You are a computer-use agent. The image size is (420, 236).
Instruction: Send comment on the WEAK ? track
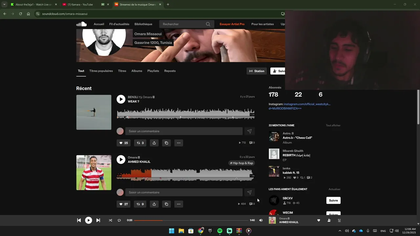coord(249,131)
